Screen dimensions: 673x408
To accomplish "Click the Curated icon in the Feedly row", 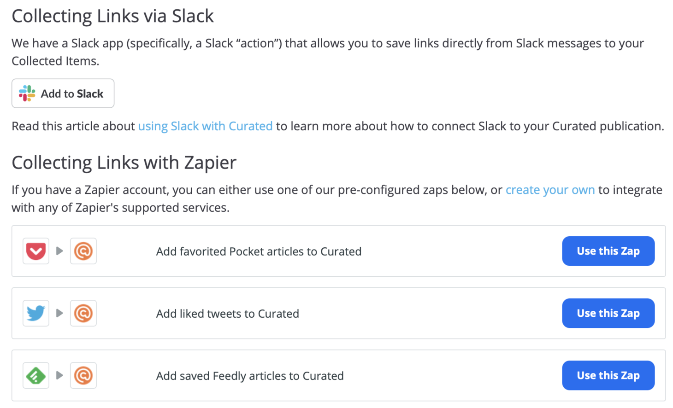I will tap(83, 375).
